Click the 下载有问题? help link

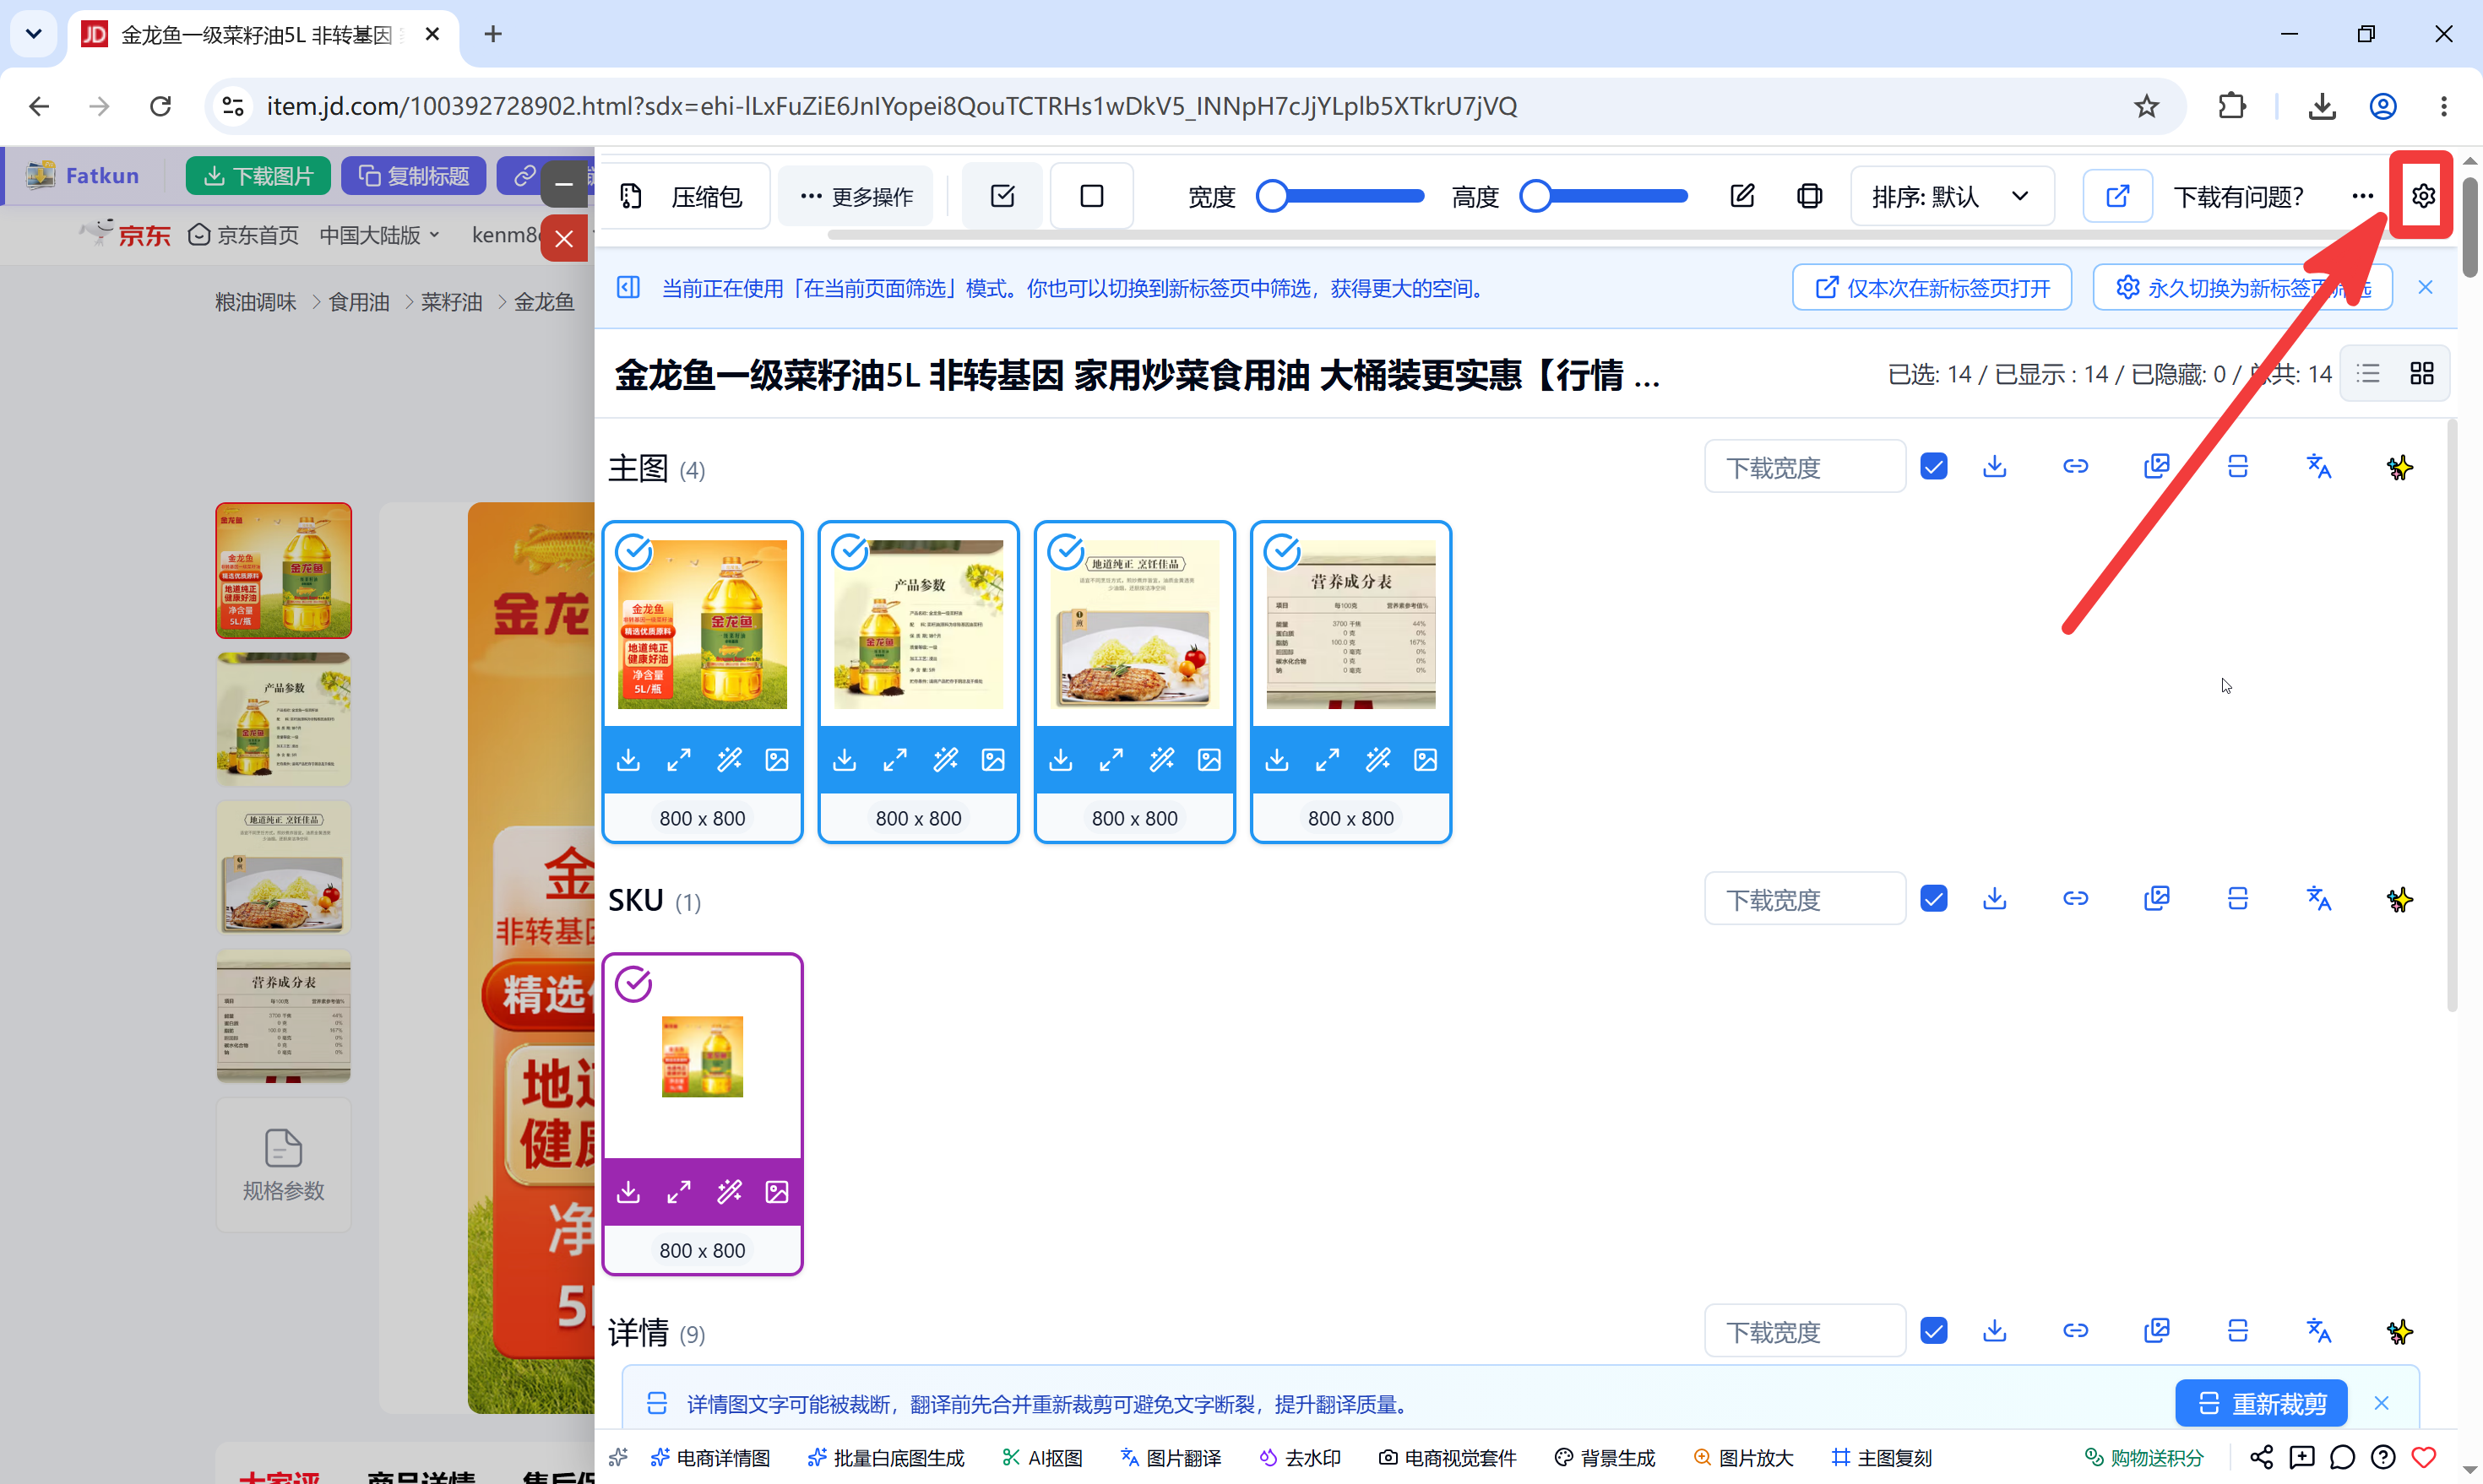[x=2238, y=197]
